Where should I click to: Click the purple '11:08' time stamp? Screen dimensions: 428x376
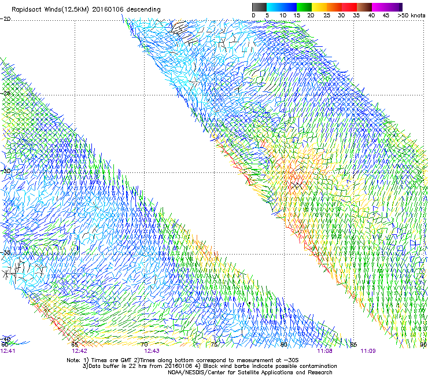[325, 351]
